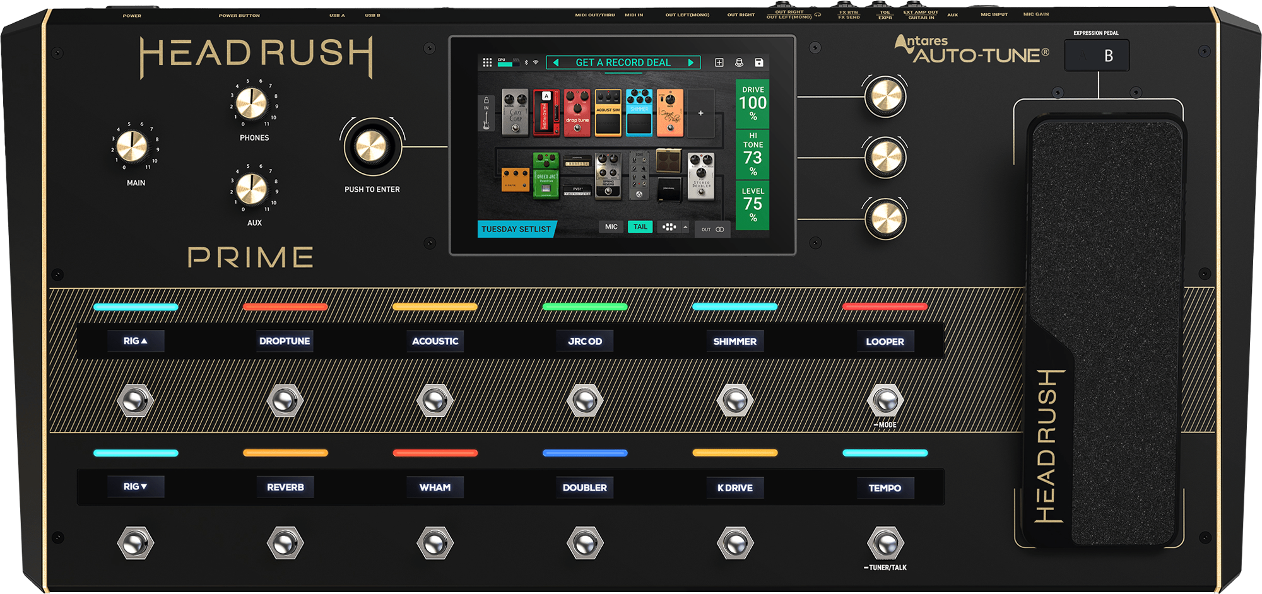Open the IN guitar input block
Screen dimensions: 1262x594
pyautogui.click(x=486, y=113)
